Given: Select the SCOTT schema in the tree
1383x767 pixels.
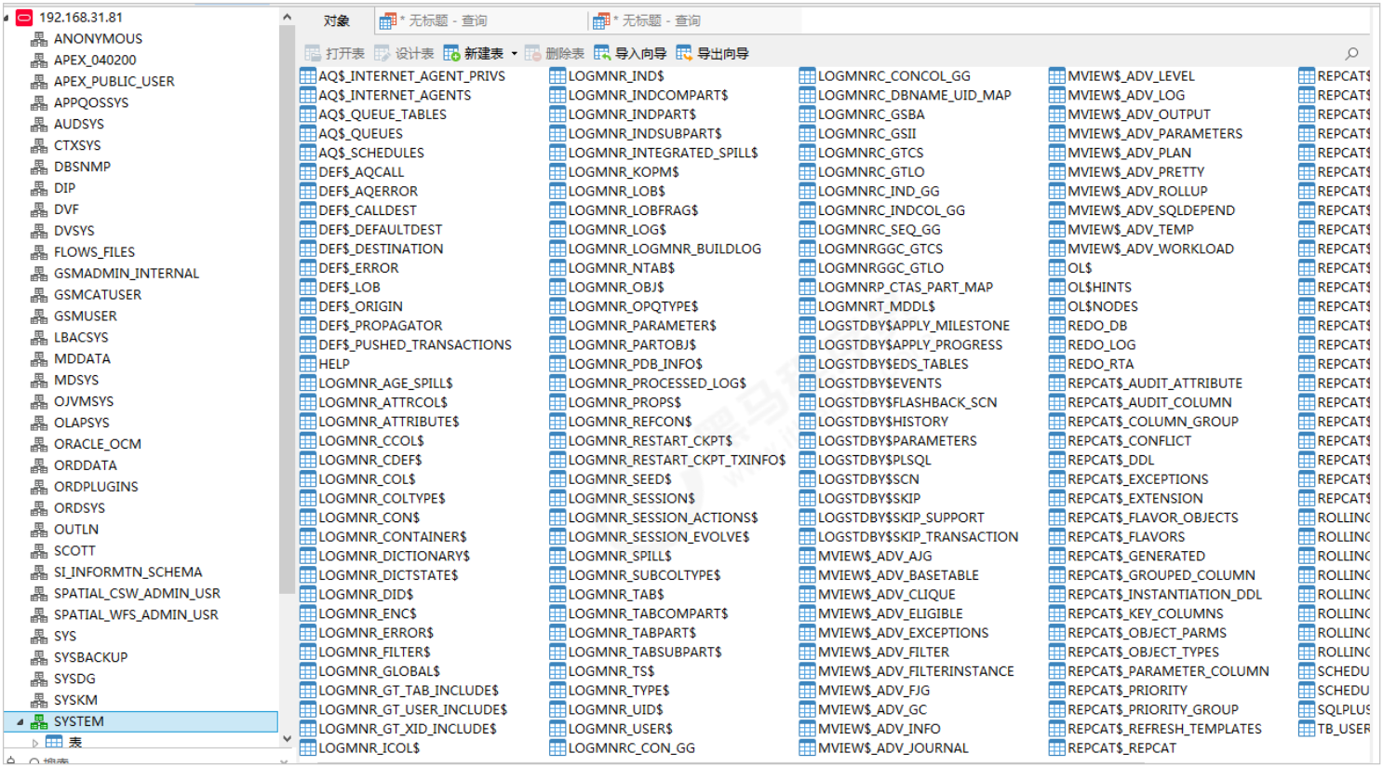Looking at the screenshot, I should pos(74,551).
